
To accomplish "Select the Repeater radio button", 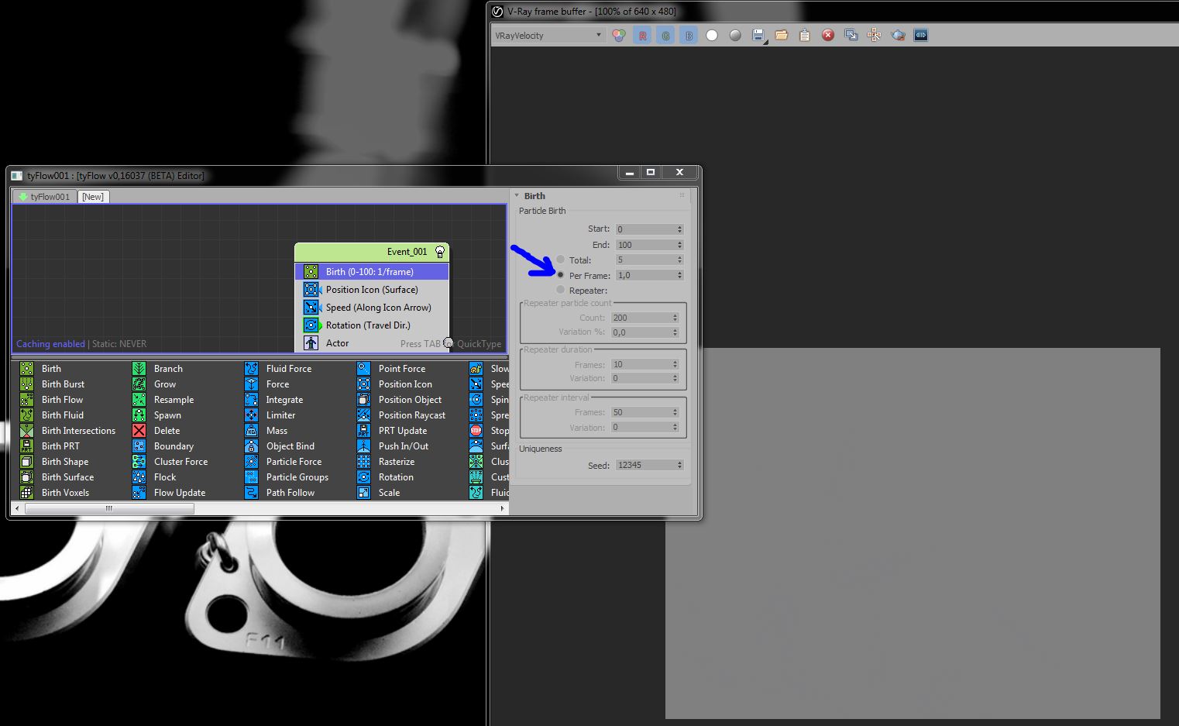I will (x=561, y=290).
